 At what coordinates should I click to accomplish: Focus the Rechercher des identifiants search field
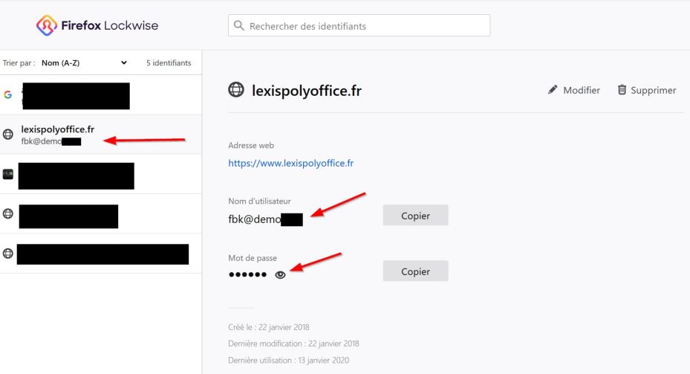[359, 25]
